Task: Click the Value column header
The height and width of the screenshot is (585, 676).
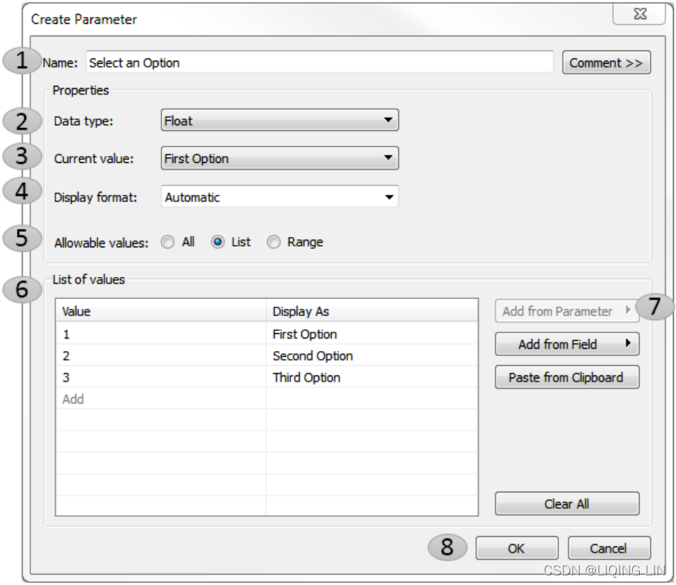Action: tap(161, 311)
